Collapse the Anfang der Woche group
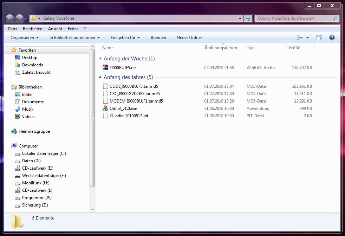The height and width of the screenshot is (236, 345). (100, 59)
